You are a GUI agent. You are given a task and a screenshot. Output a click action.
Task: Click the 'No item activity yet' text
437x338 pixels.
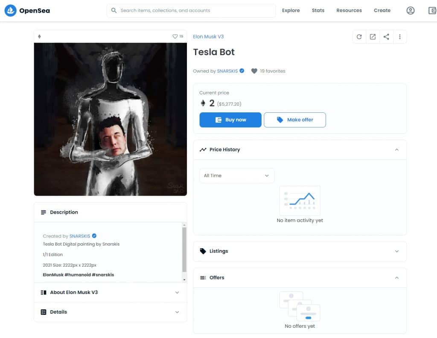(300, 220)
